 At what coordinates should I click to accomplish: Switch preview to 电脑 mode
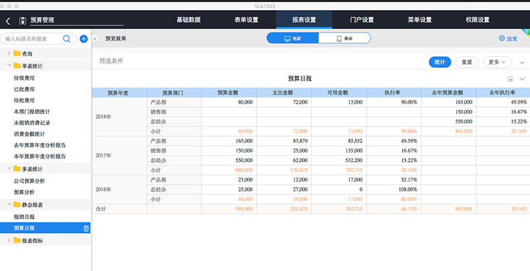click(x=292, y=38)
